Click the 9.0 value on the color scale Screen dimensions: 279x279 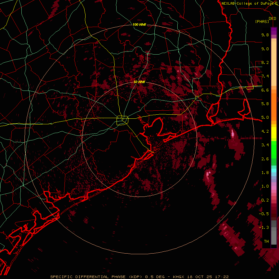[x=265, y=49]
